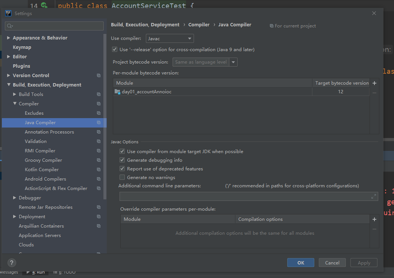This screenshot has height=278, width=394.
Task: Click project-level icon next to ActionScript & Flex Compiler
Action: coord(99,188)
